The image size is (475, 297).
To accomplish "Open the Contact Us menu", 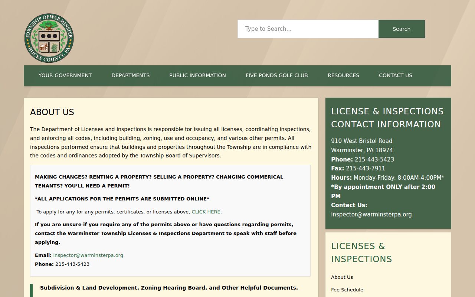I will (x=396, y=75).
